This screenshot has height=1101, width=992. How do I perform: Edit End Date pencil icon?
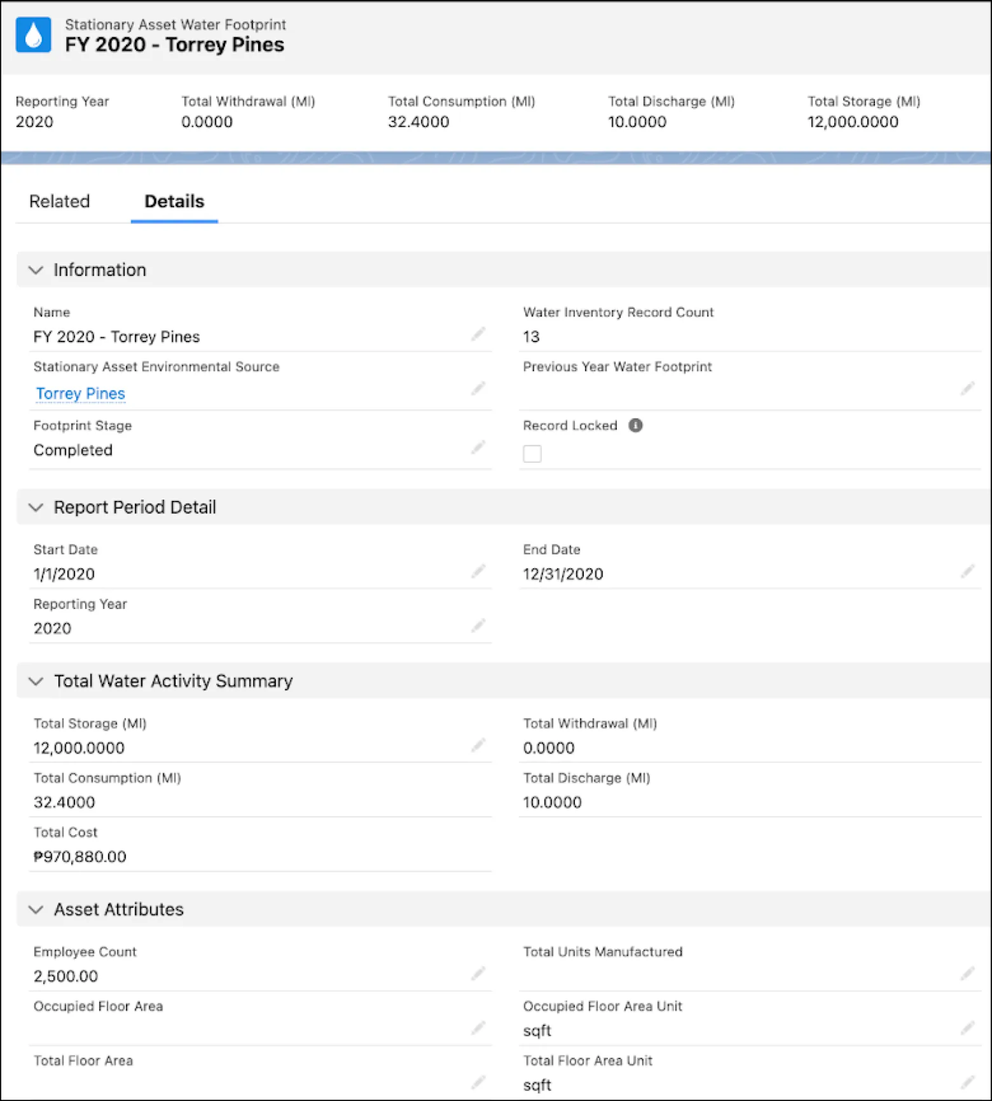point(968,572)
